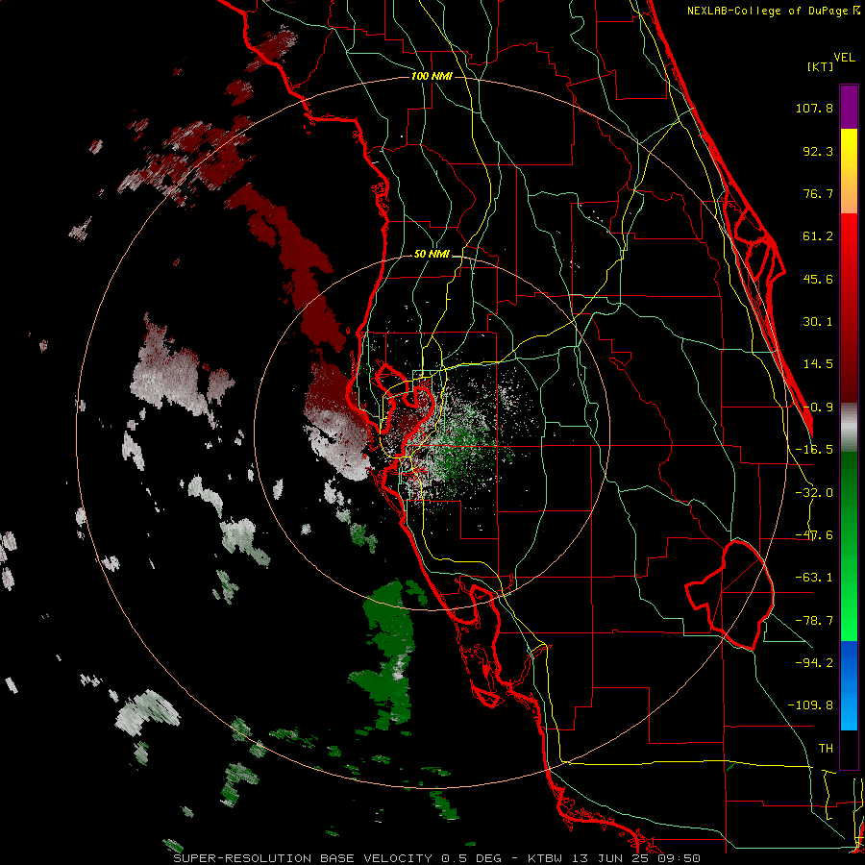This screenshot has width=865, height=865.
Task: Click the -63.1 velocity scale value
Action: [x=814, y=578]
